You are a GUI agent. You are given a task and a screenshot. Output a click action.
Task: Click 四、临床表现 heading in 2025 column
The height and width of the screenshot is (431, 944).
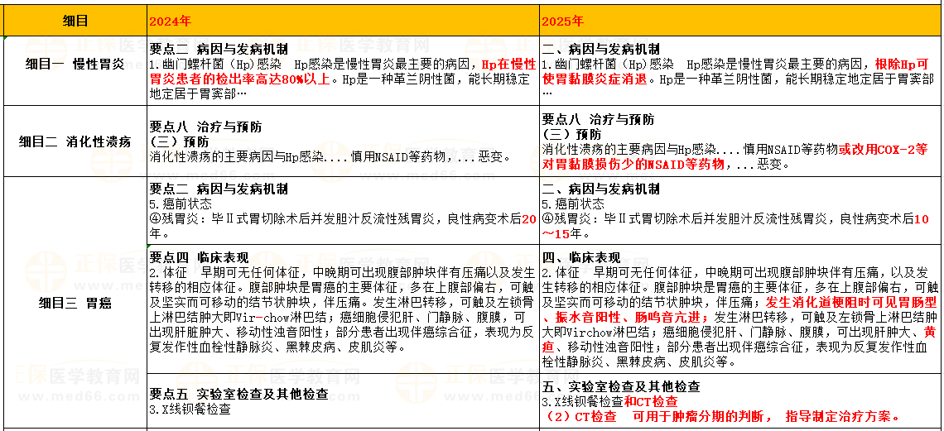(x=581, y=257)
